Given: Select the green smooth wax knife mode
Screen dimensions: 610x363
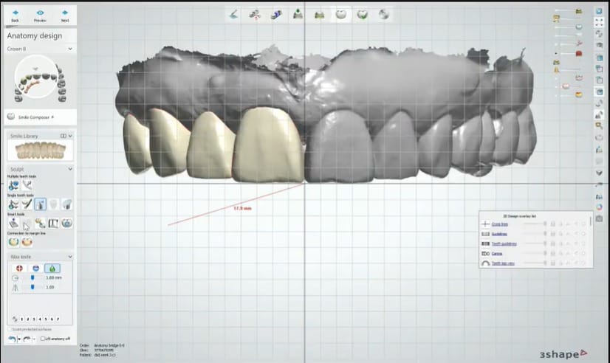Looking at the screenshot, I should pos(52,268).
